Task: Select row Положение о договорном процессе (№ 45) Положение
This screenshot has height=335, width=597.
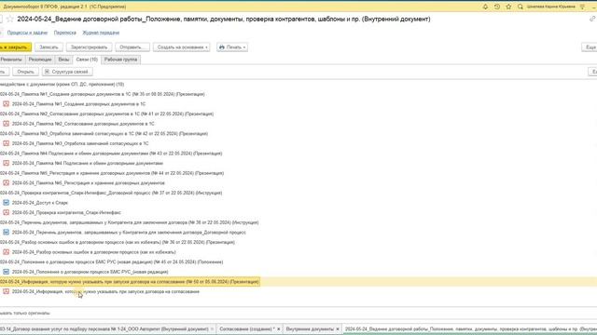Action: (x=112, y=261)
